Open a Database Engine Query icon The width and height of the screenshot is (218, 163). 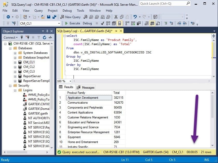point(85,17)
